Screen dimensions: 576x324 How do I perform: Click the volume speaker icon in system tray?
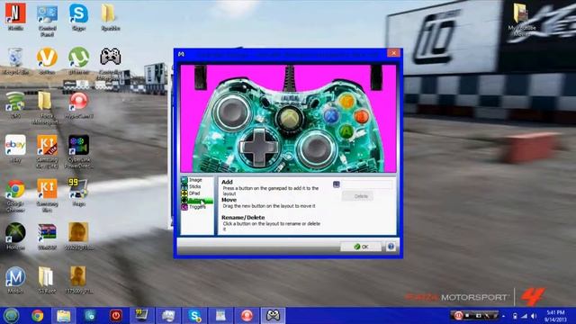click(534, 316)
